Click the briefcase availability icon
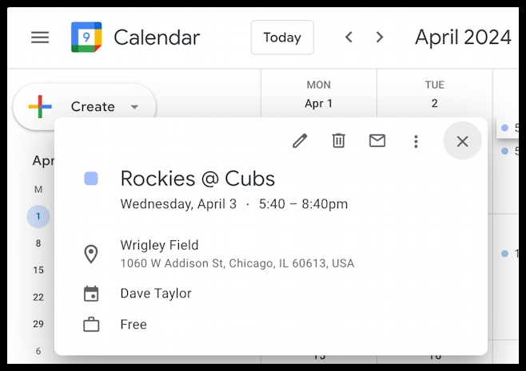The image size is (526, 371). pos(91,325)
